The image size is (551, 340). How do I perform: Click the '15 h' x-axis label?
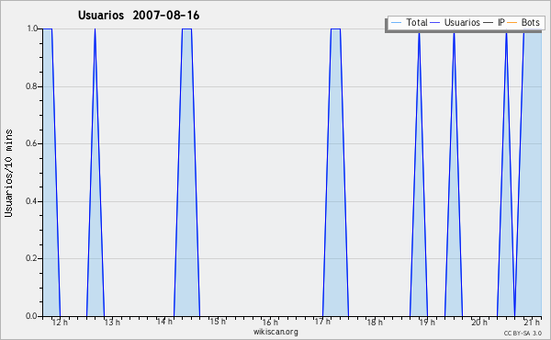[x=218, y=322]
